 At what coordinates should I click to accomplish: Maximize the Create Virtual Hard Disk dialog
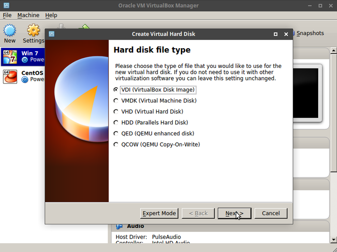275,34
